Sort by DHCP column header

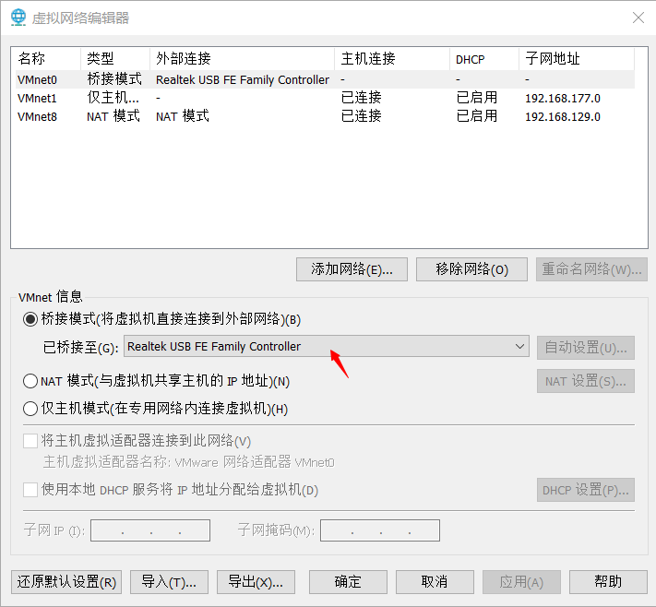tap(484, 58)
